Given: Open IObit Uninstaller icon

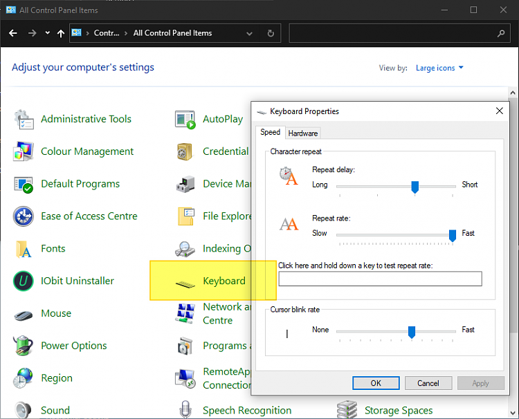Looking at the screenshot, I should (24, 281).
